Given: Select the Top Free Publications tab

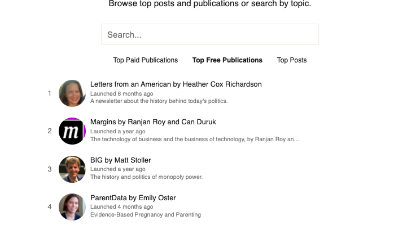Looking at the screenshot, I should point(227,60).
